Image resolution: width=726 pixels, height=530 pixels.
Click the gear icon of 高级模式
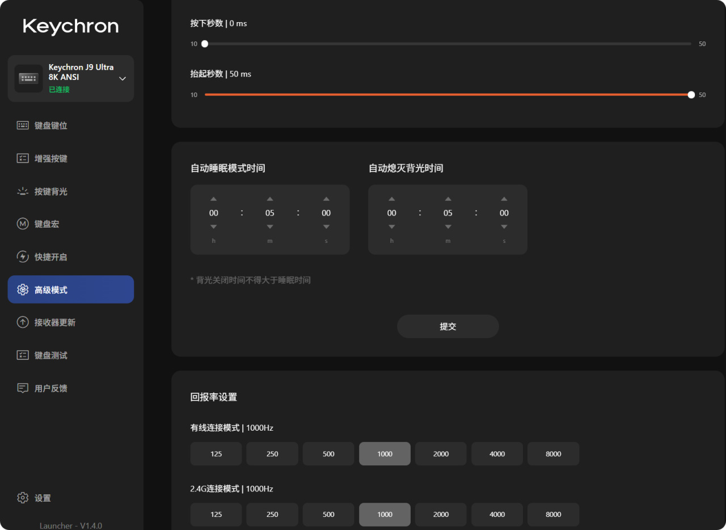(x=23, y=289)
